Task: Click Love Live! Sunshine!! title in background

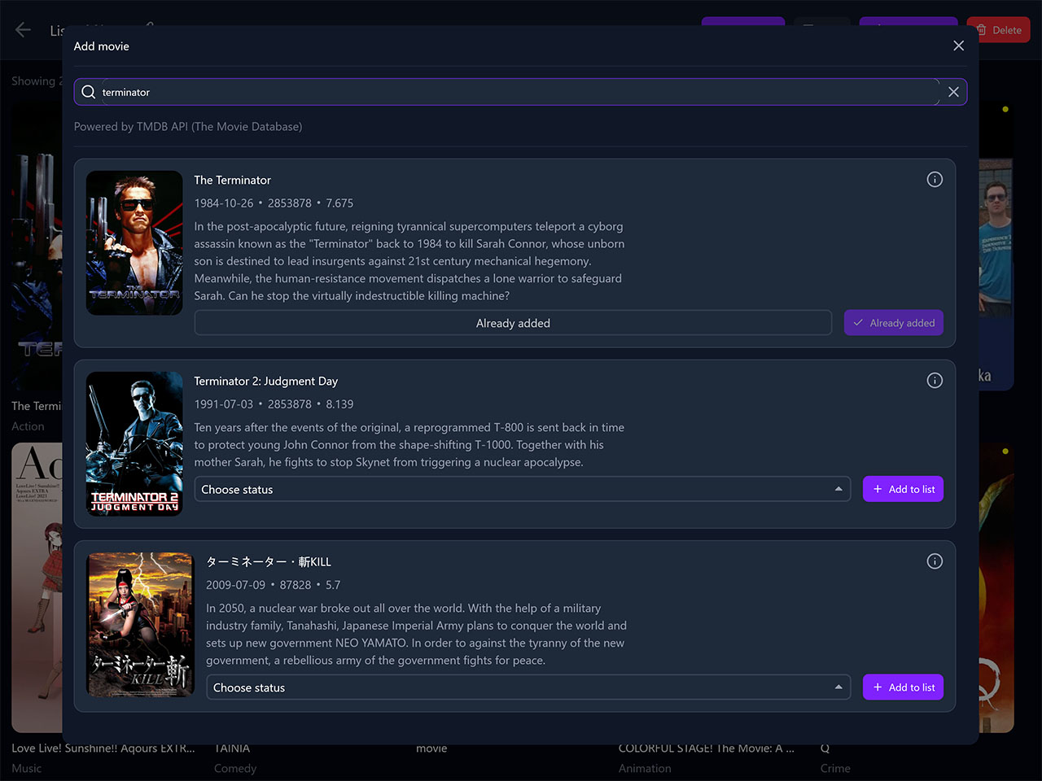Action: pyautogui.click(x=103, y=748)
